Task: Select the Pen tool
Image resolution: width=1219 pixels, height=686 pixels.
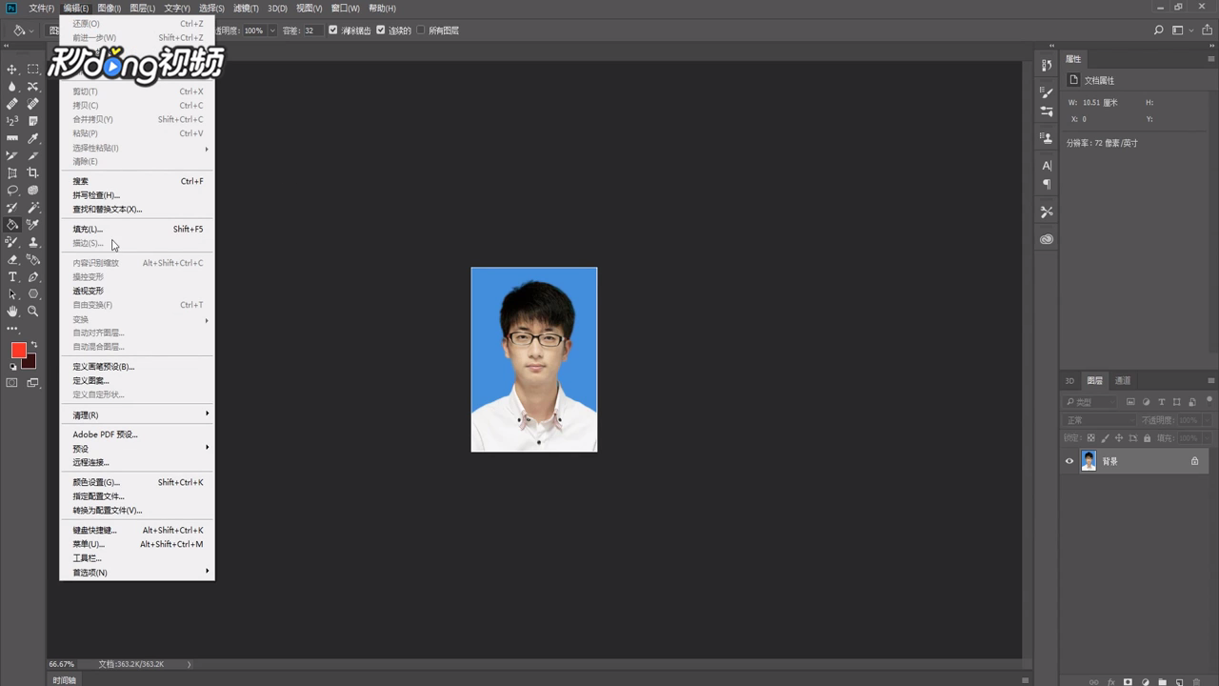Action: 32,276
